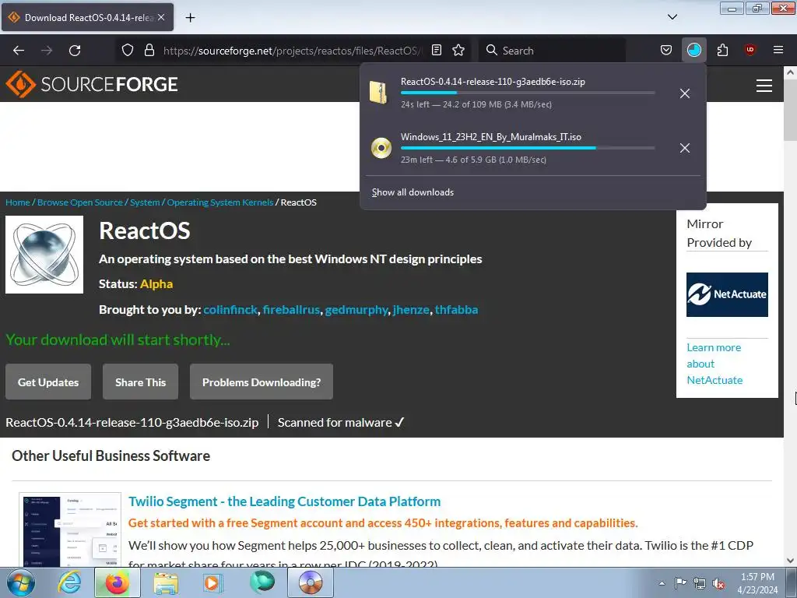Cancel the ReactOS zip download
The width and height of the screenshot is (797, 598).
coord(685,93)
